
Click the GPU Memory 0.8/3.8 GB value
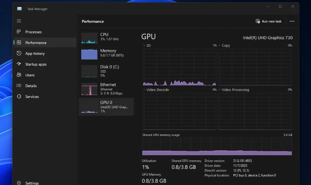click(154, 181)
